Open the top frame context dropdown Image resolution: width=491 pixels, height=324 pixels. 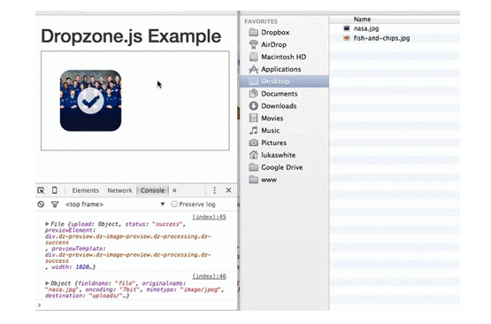[x=115, y=204]
